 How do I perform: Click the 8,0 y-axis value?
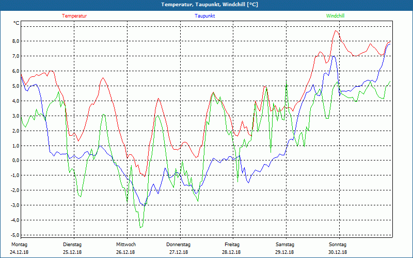pos(15,41)
